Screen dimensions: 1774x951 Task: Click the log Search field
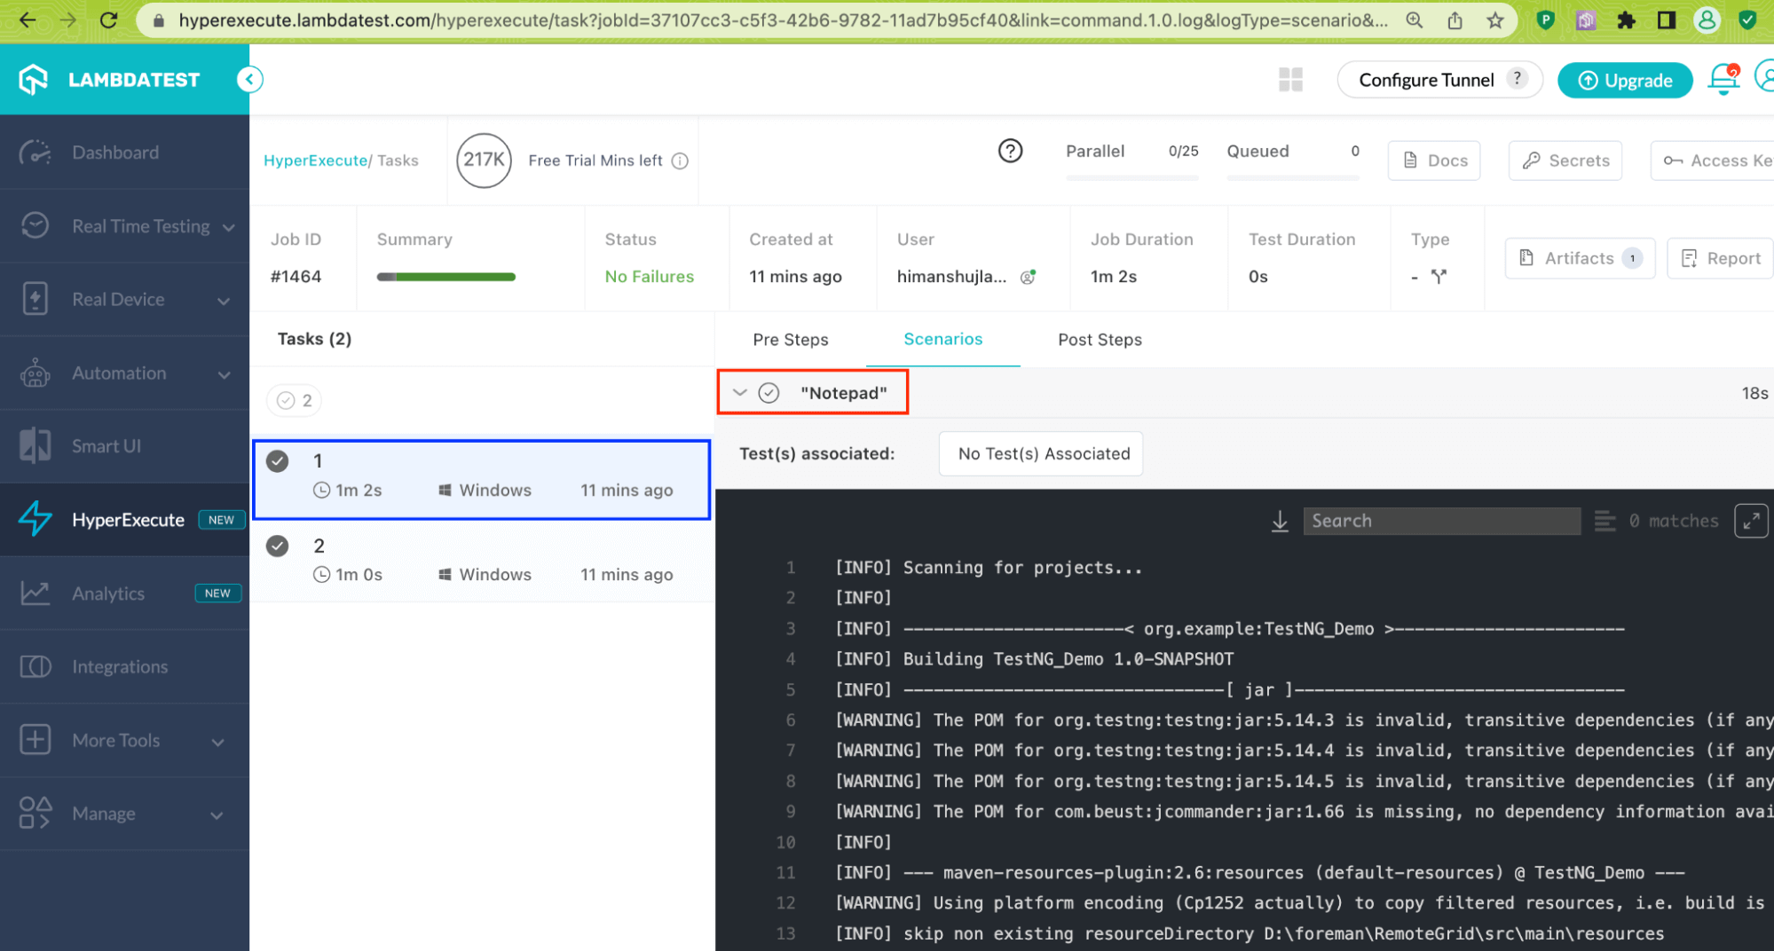1441,522
